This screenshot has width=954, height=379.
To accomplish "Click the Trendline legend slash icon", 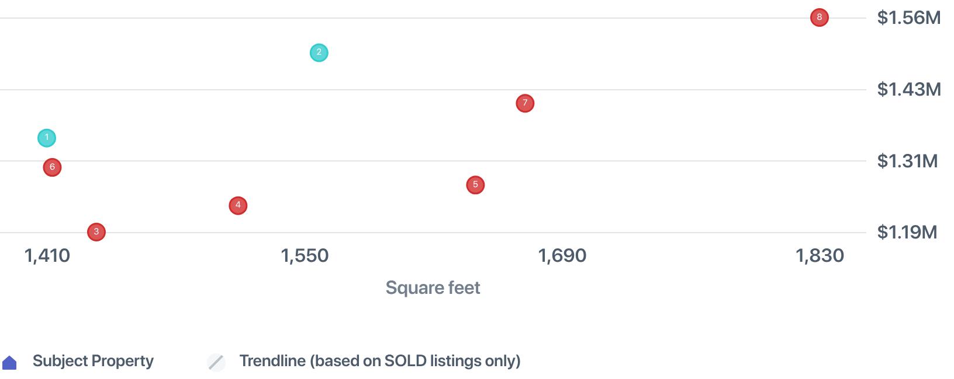I will click(216, 362).
